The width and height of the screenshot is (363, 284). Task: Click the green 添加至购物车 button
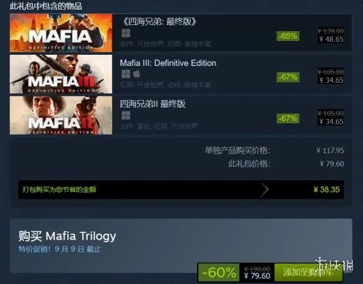click(x=308, y=272)
